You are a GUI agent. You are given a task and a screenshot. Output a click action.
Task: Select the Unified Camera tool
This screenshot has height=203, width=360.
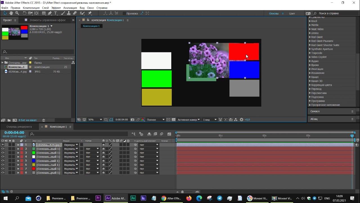[30, 13]
